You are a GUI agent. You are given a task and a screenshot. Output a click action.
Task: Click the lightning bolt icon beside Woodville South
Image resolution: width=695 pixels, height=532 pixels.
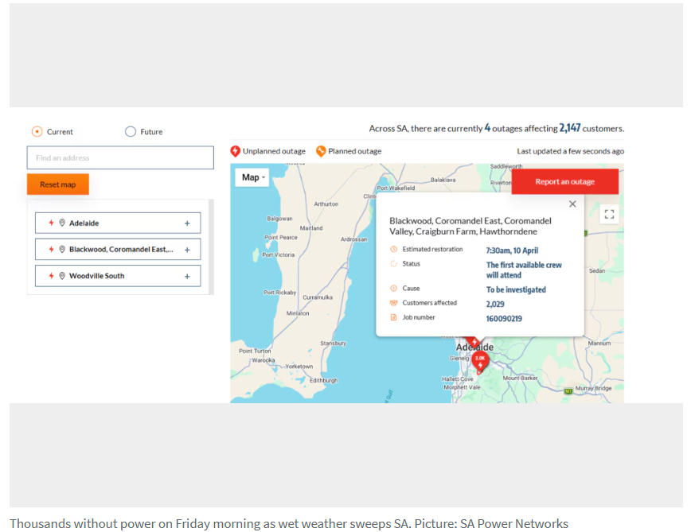(52, 276)
